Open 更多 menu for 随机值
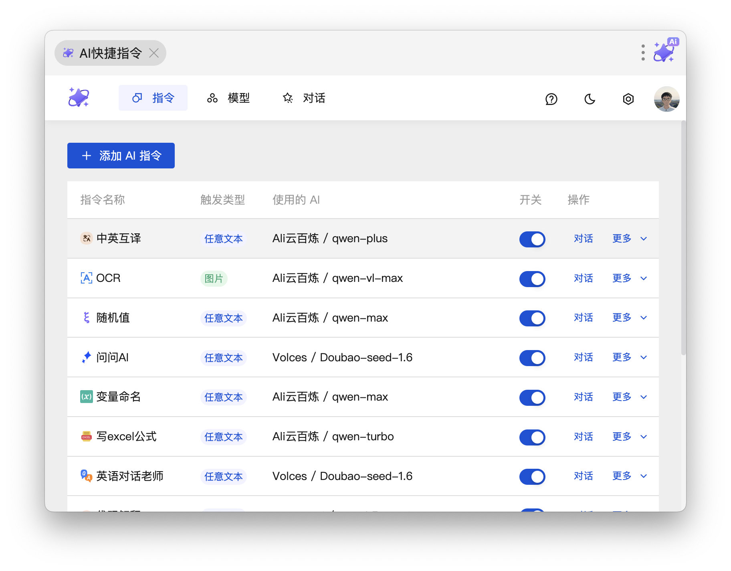Image resolution: width=731 pixels, height=571 pixels. (630, 318)
